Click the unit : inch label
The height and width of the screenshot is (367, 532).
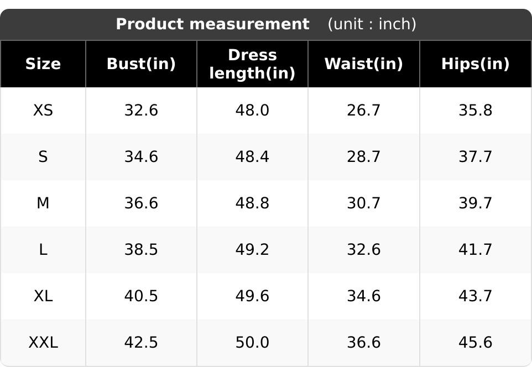click(372, 24)
